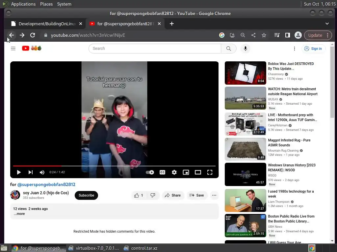View site info via the lock icon
The width and height of the screenshot is (337, 252).
pos(45,35)
